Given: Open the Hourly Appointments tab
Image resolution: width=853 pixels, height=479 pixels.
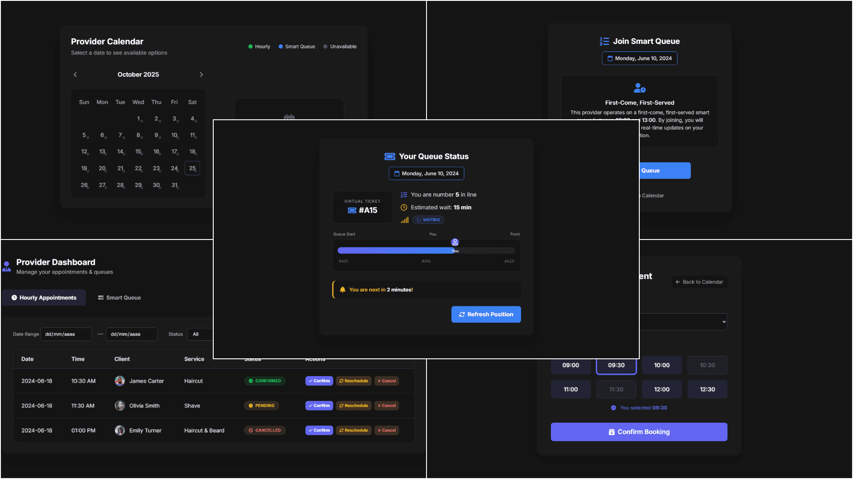Looking at the screenshot, I should point(44,298).
